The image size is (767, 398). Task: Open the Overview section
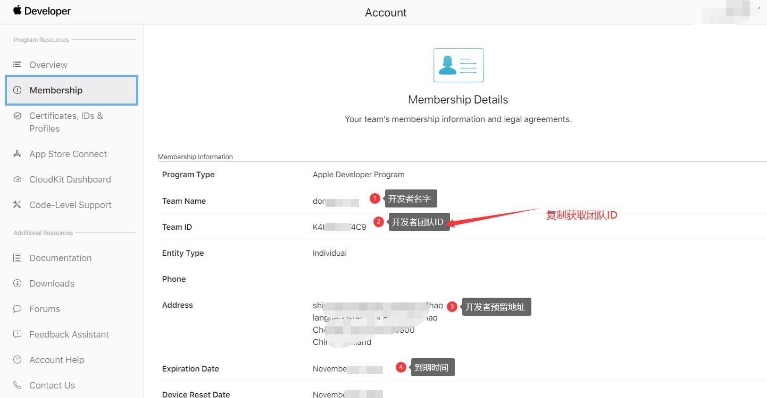click(x=48, y=65)
